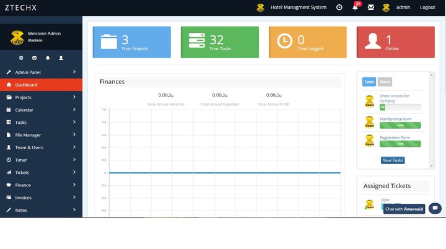Screen dimensions: 446x249
Task: Open the clock icon in top bar
Action: 339,7
